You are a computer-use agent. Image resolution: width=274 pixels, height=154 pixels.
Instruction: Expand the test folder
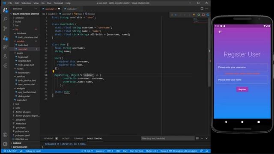(x=17, y=104)
